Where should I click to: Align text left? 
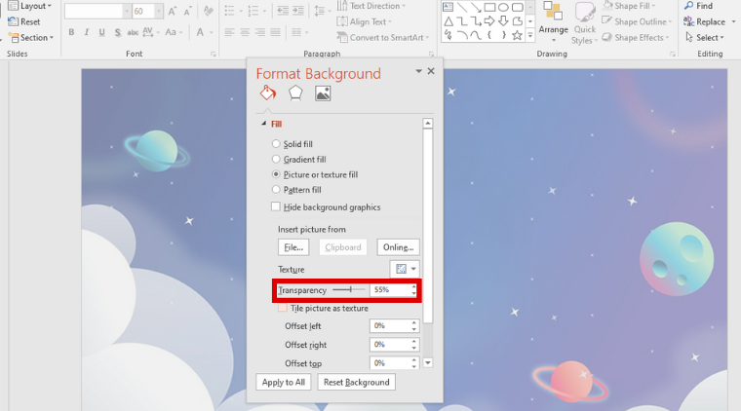coord(230,32)
